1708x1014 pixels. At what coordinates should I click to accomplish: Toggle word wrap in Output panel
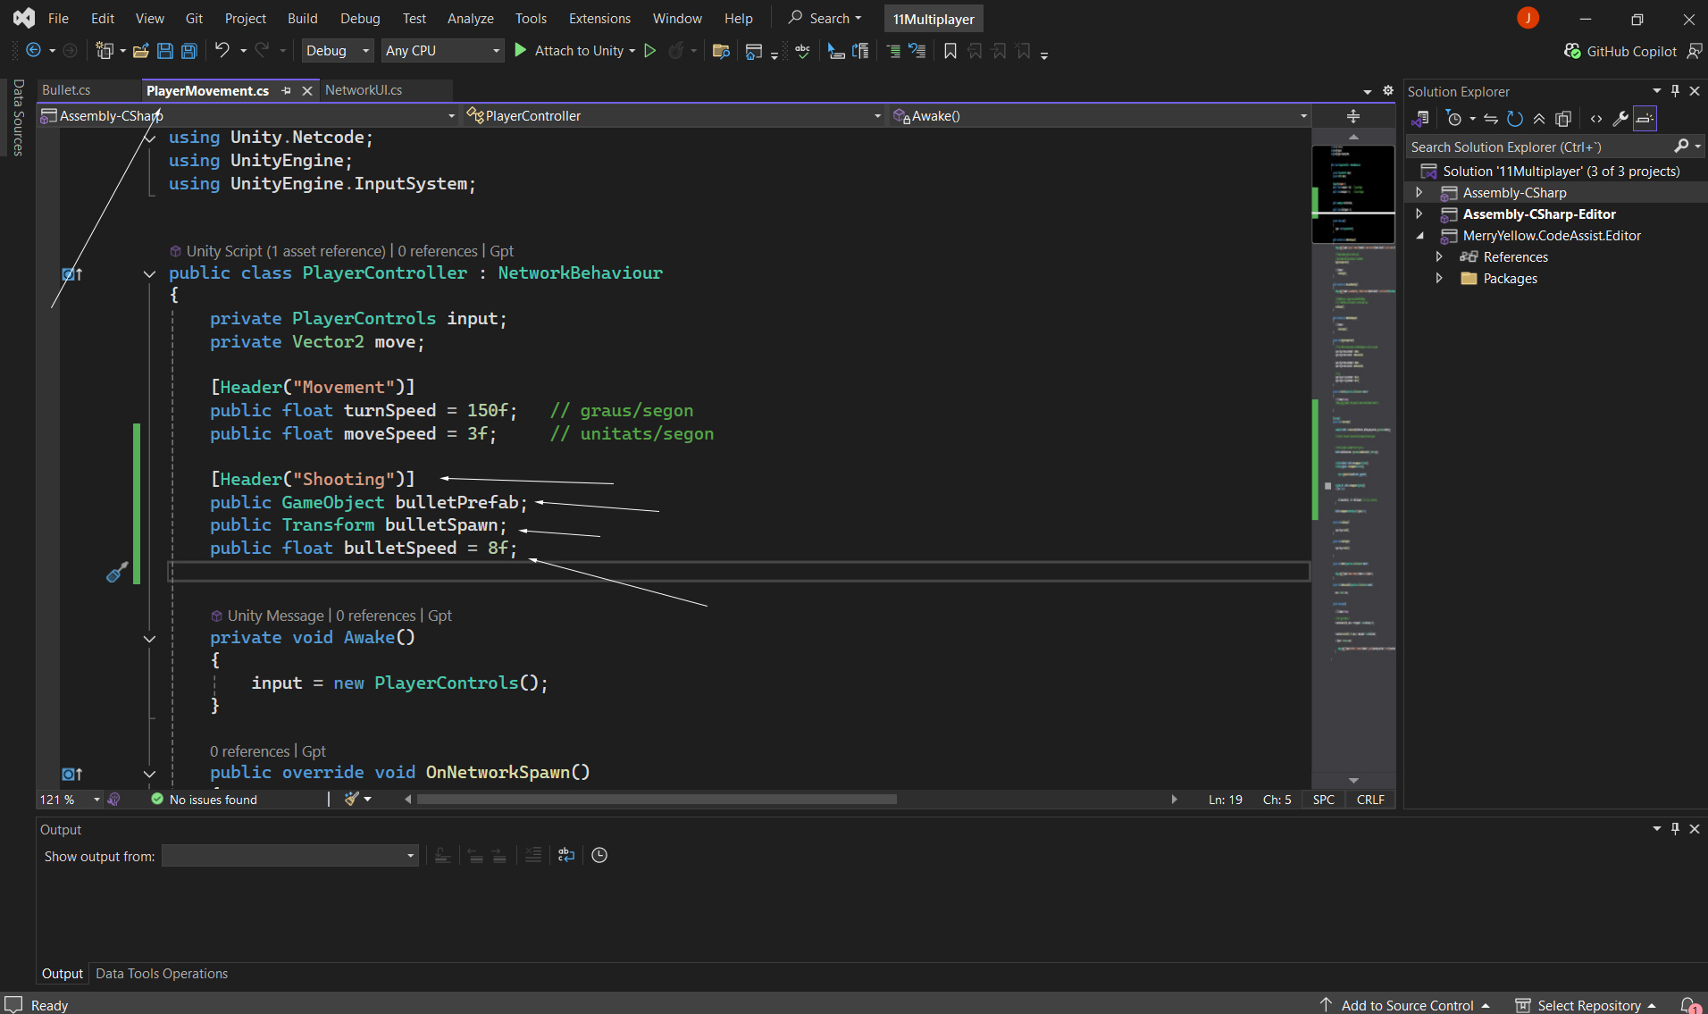565,855
